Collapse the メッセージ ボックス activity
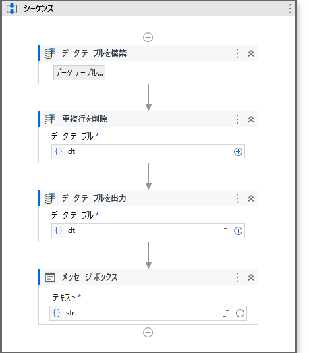The height and width of the screenshot is (353, 311). click(251, 277)
